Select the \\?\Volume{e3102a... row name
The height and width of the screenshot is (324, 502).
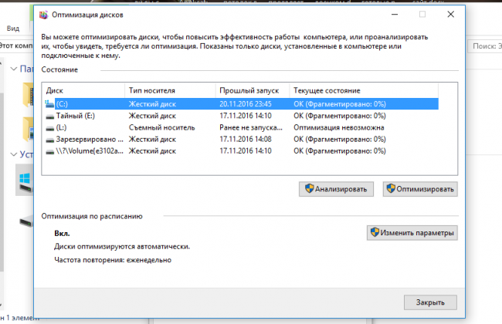pyautogui.click(x=90, y=151)
